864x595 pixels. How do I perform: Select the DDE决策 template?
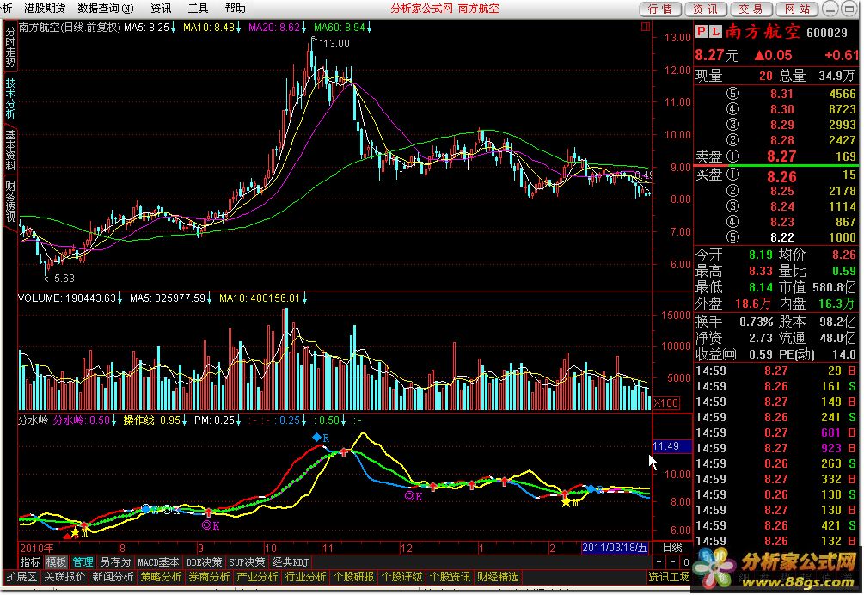point(204,562)
